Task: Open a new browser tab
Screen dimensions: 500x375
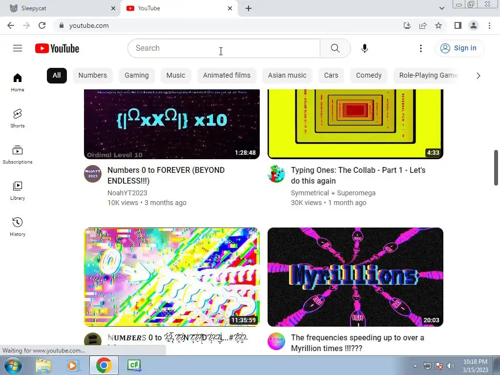Action: click(249, 8)
